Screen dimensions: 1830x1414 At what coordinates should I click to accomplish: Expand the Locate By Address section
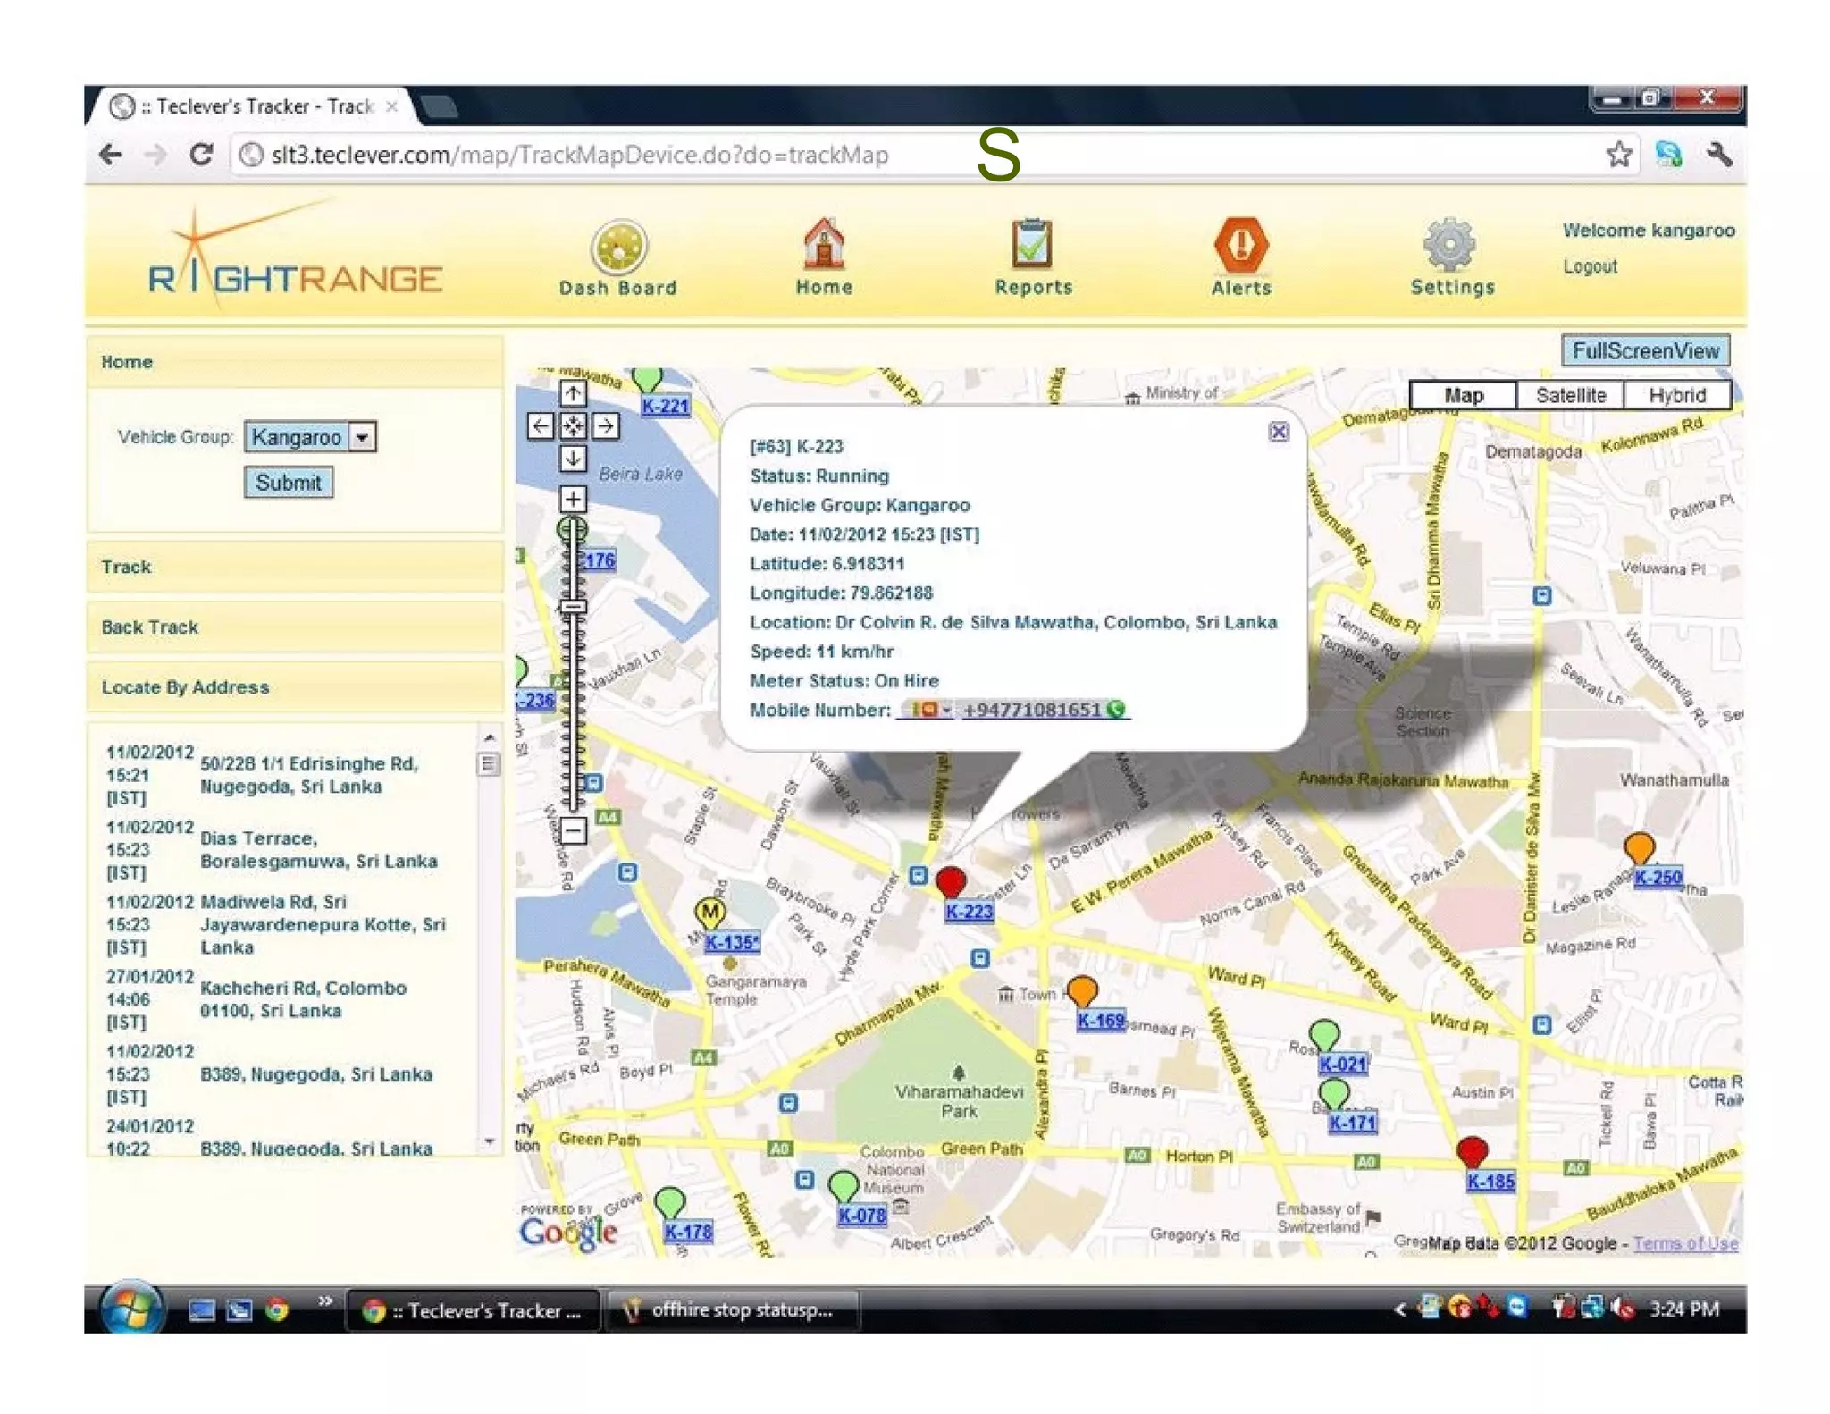tap(185, 687)
